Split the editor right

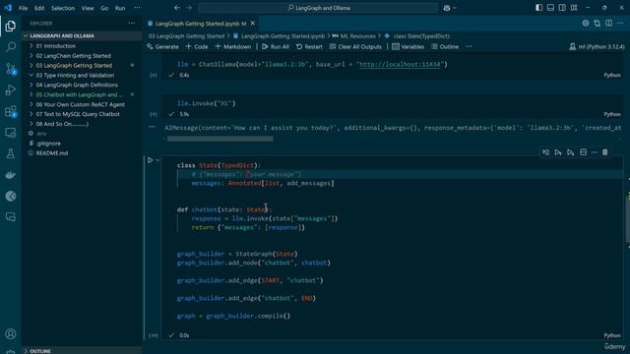point(608,24)
